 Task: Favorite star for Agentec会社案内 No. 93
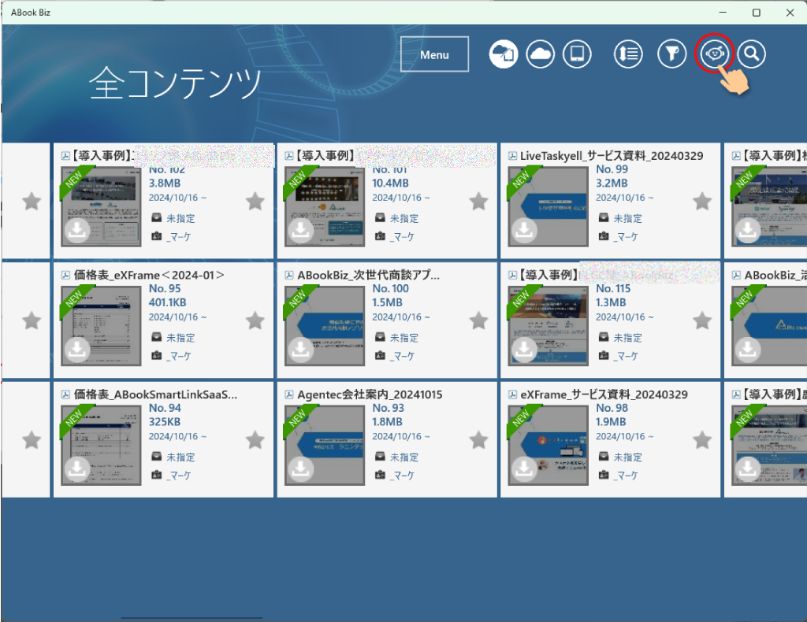(478, 440)
